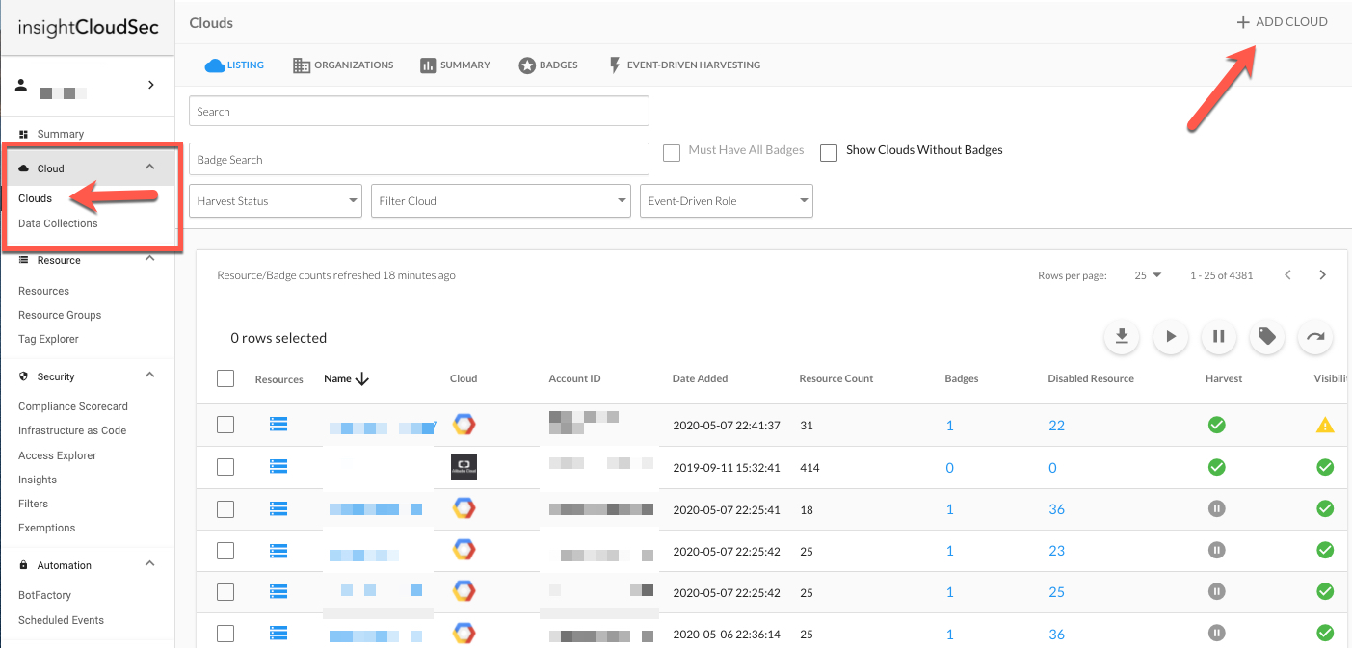Click paused harvest icon in the 18-resource row
This screenshot has width=1352, height=648.
1217,508
